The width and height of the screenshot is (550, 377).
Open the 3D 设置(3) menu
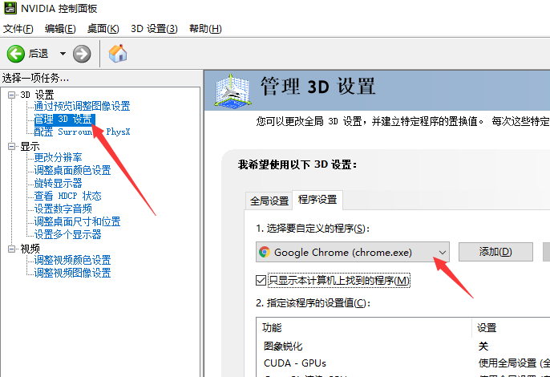[x=154, y=29]
